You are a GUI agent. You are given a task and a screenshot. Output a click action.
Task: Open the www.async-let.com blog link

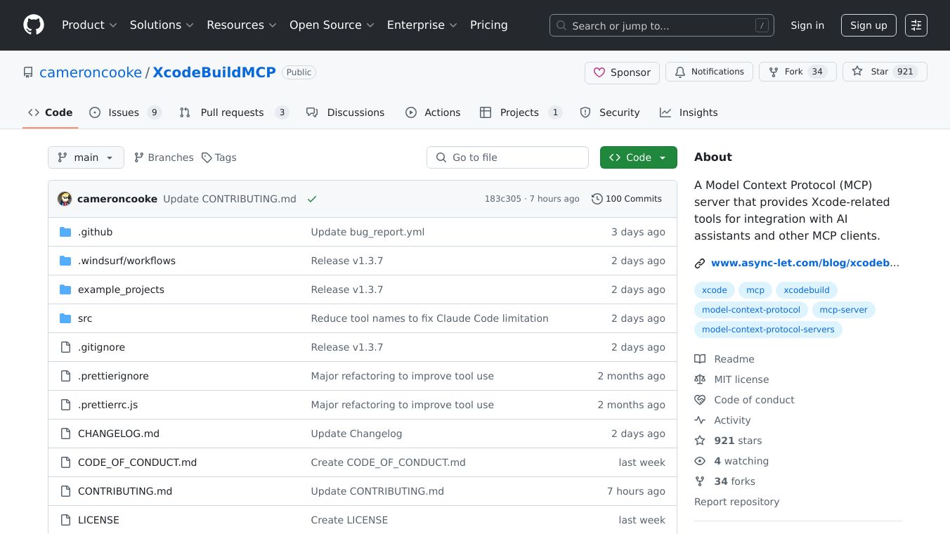point(805,263)
